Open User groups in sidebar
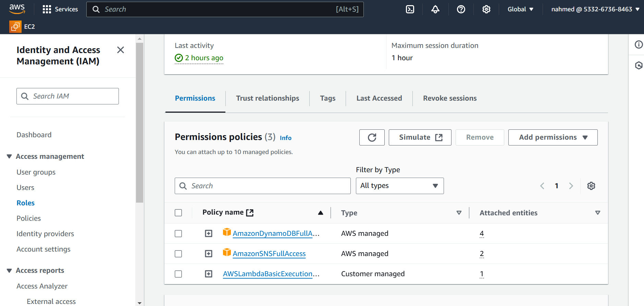The image size is (644, 306). pos(36,172)
